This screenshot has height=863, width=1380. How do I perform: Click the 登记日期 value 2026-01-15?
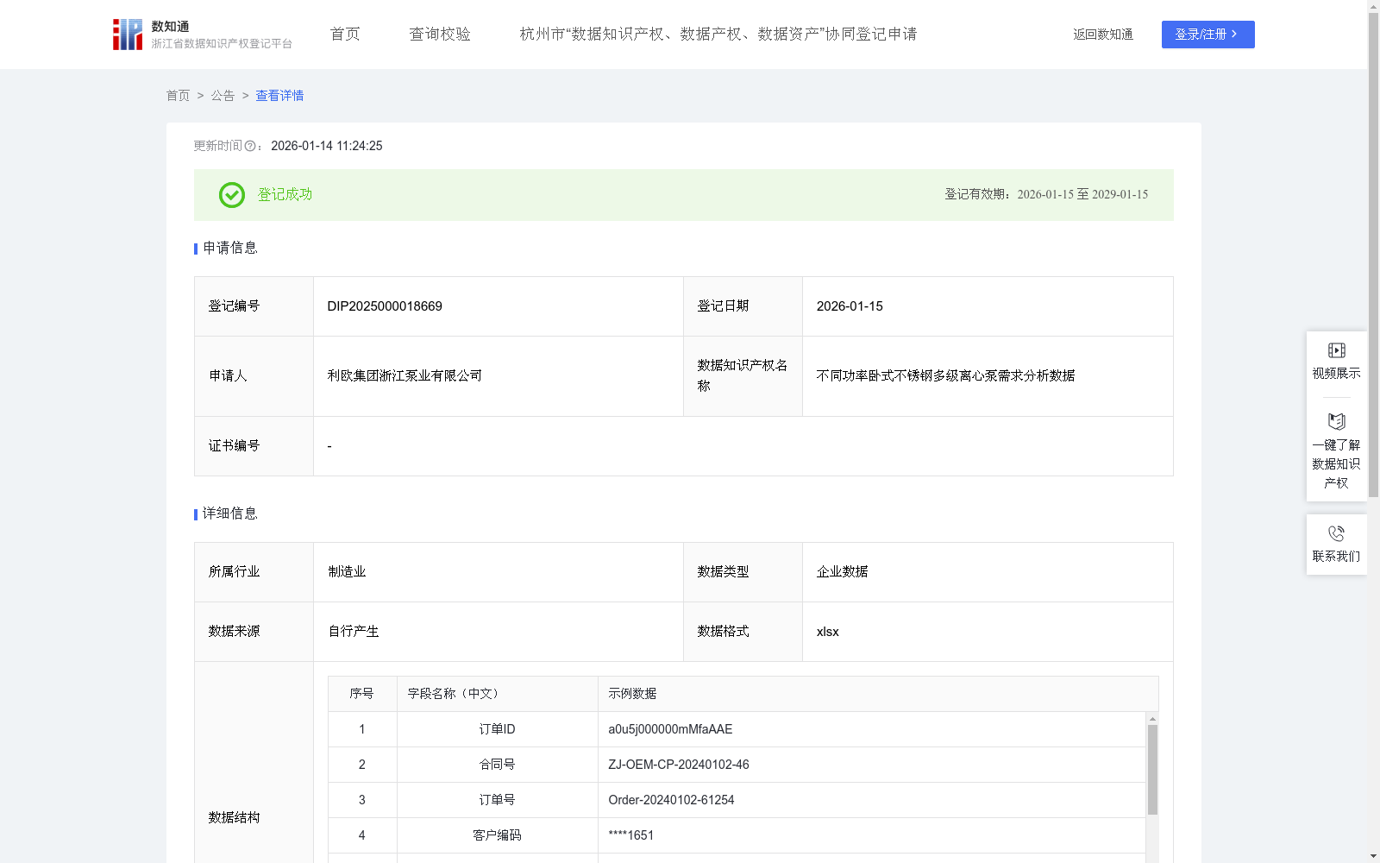tap(850, 306)
